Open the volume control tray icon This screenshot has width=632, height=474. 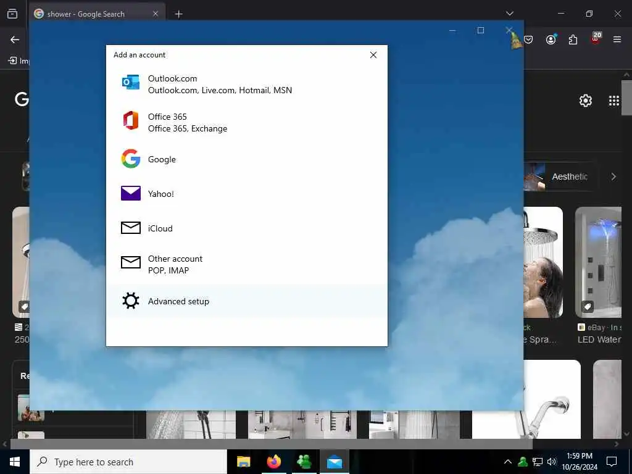(x=552, y=462)
